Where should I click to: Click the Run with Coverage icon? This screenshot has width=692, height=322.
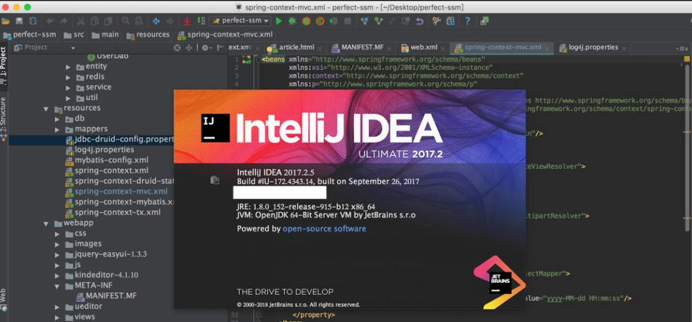(x=306, y=21)
